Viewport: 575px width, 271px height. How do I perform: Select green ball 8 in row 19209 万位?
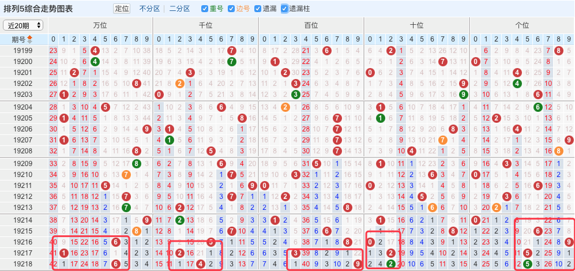(137, 163)
